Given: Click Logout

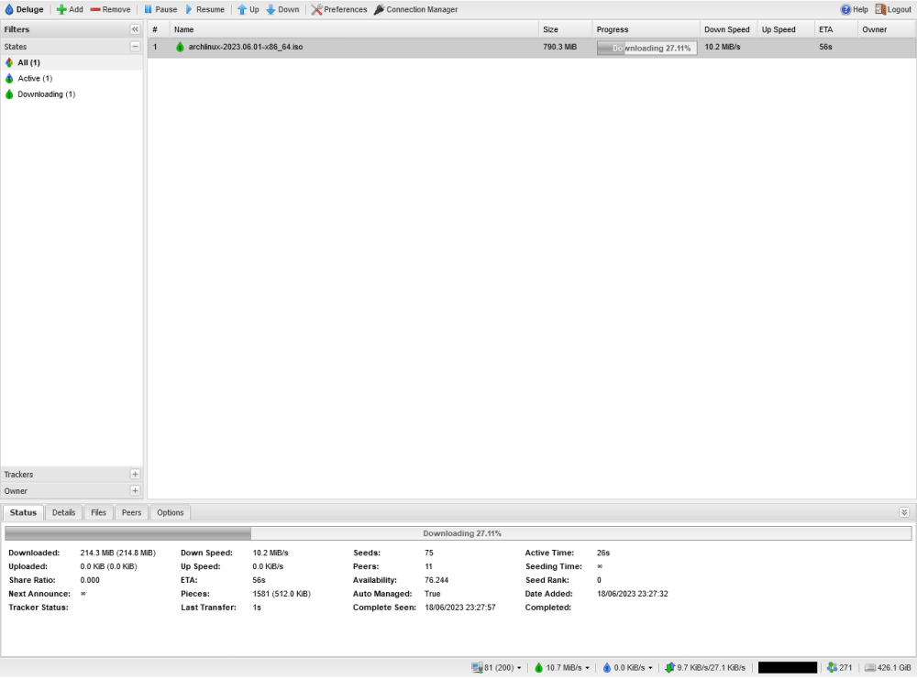Looking at the screenshot, I should point(893,9).
